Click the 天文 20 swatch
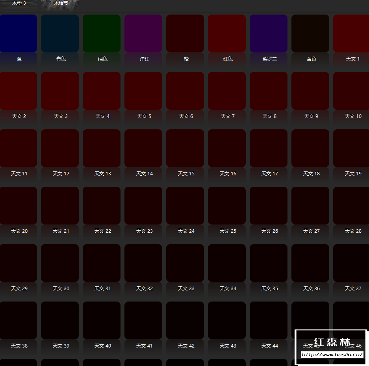 19,206
